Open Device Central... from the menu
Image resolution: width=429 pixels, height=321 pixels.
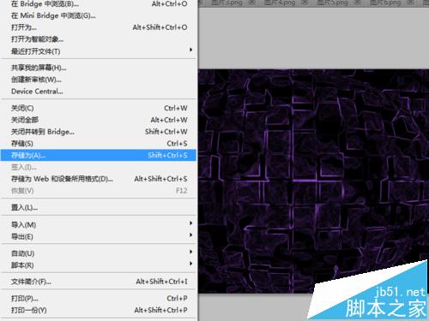99,92
